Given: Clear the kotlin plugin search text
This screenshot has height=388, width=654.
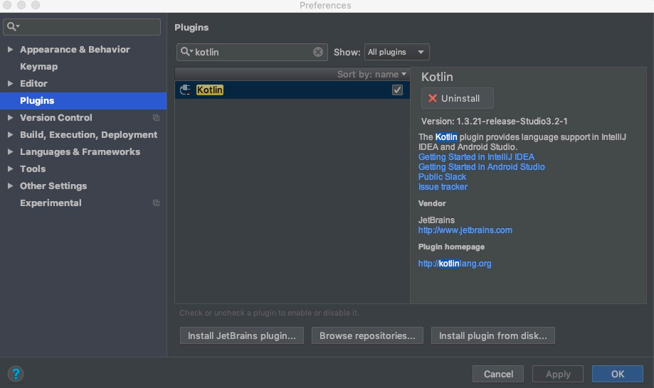Looking at the screenshot, I should 318,52.
